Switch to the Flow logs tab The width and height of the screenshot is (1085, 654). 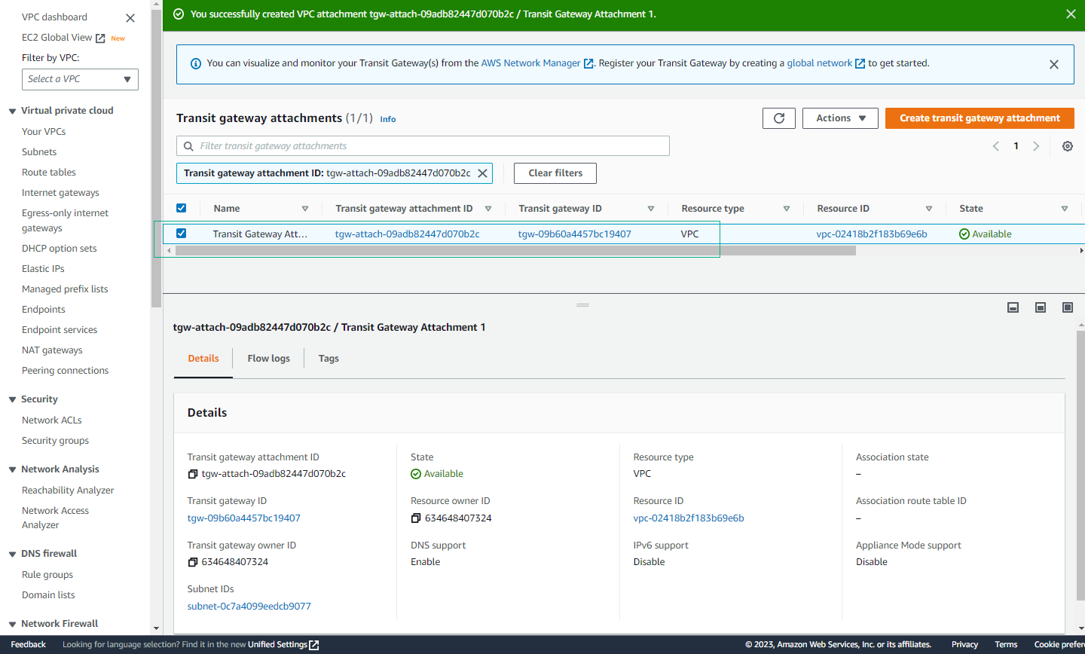(x=269, y=359)
